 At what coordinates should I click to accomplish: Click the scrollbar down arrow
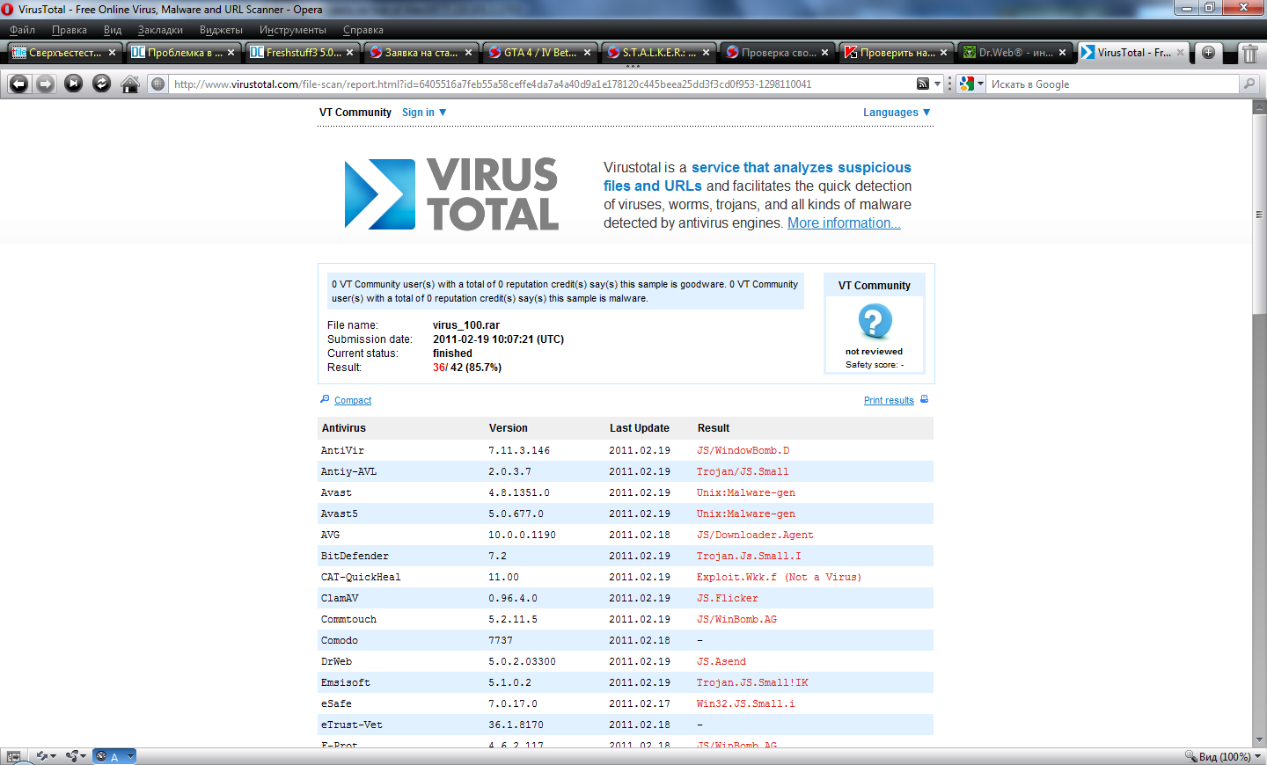click(x=1259, y=740)
